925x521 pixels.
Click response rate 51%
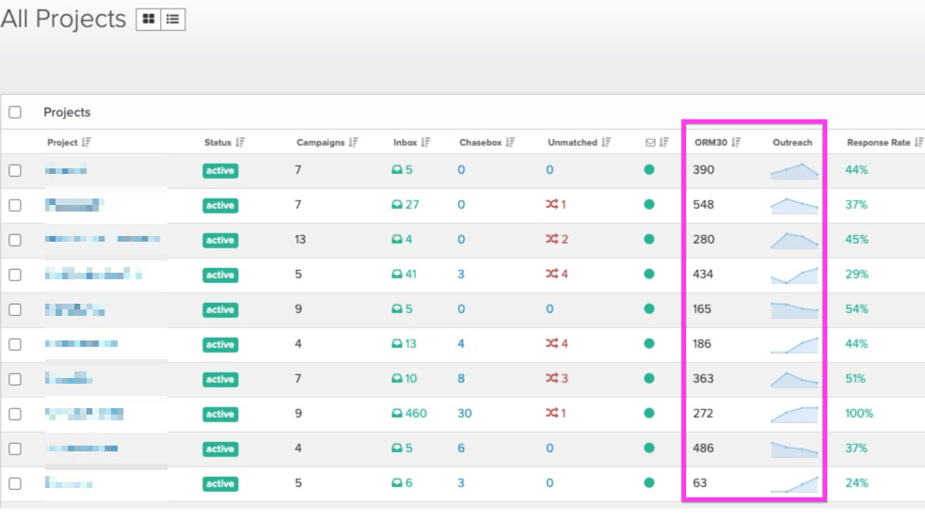coord(854,379)
